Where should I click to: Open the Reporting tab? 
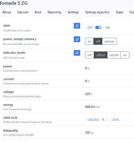[54, 12]
